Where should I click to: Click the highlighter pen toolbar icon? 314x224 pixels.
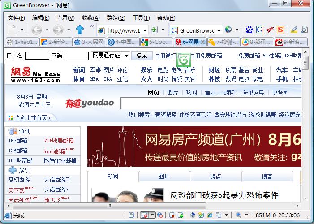(294, 30)
